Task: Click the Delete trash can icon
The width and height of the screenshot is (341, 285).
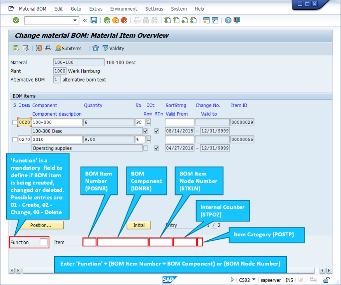Action: point(96,48)
